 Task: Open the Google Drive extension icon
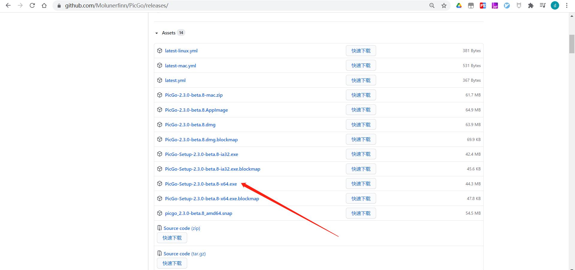click(x=459, y=5)
